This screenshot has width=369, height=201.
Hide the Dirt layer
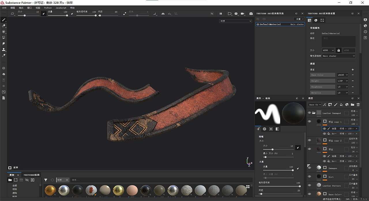[x=309, y=176]
